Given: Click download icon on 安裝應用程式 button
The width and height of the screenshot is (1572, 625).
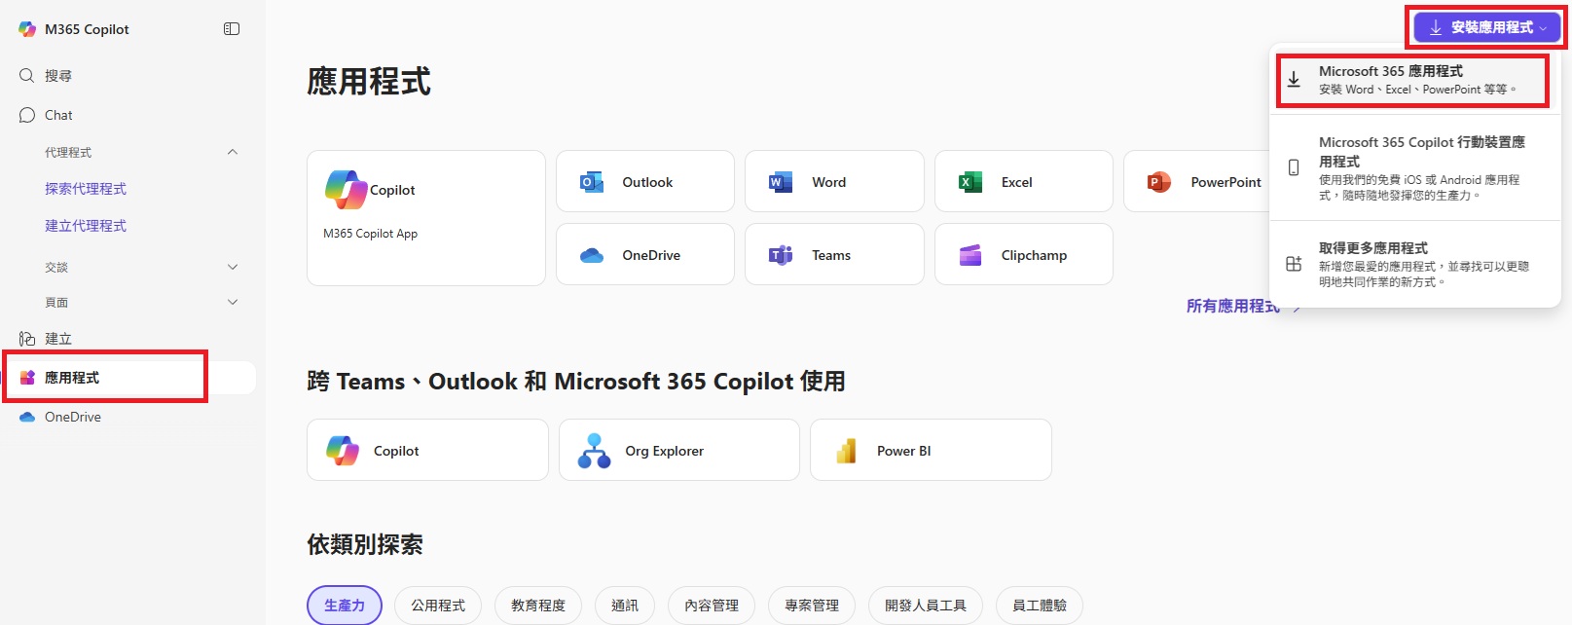Looking at the screenshot, I should 1436,27.
